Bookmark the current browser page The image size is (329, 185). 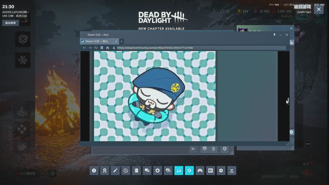[102, 48]
